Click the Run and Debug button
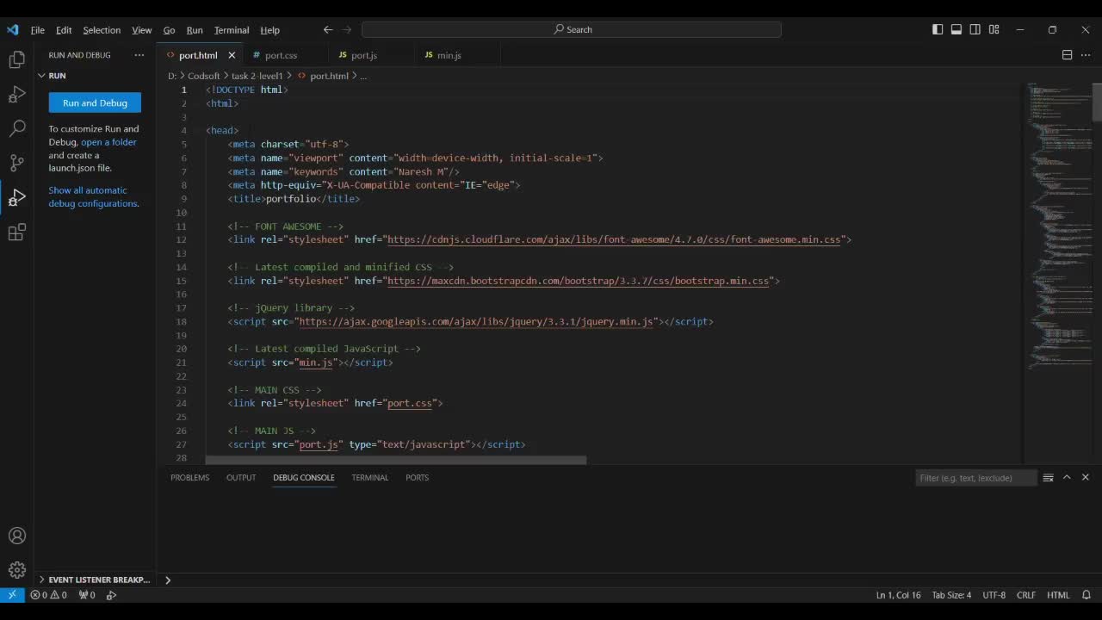Screen dimensions: 1102x620 [95, 103]
